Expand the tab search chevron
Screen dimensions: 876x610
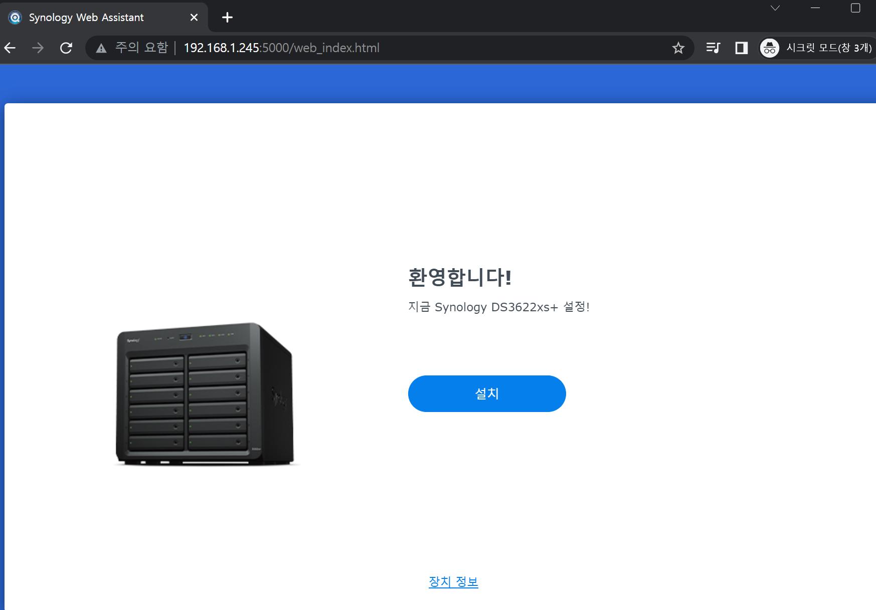(775, 8)
